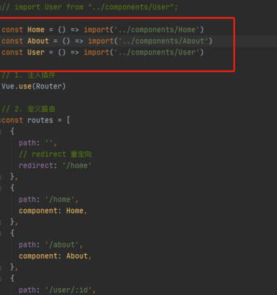Place cursor on 'Home' constant name
Screen dimensions: 277x295
click(x=36, y=30)
